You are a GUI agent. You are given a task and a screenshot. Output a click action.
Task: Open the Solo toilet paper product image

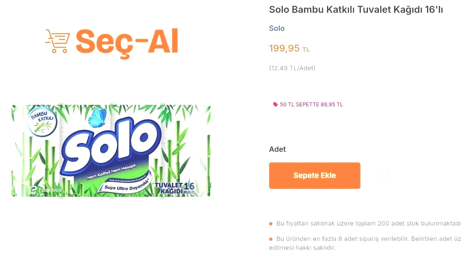pos(111,151)
